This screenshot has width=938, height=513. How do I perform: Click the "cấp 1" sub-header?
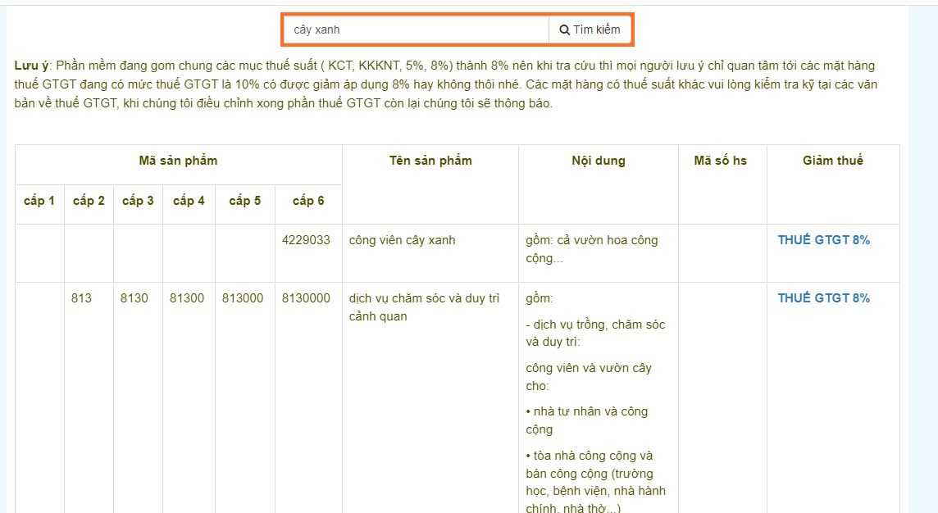coord(39,201)
